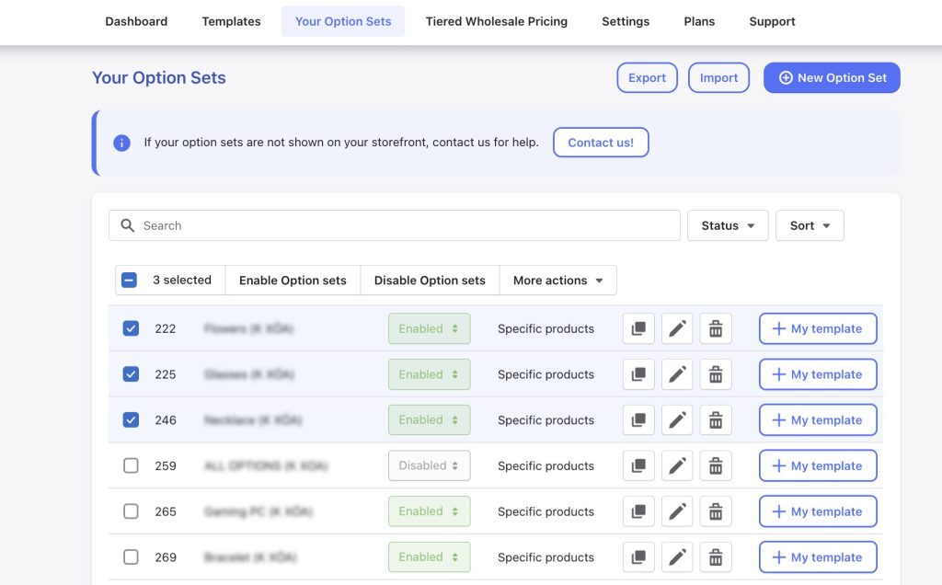The width and height of the screenshot is (942, 585).
Task: Add row 225 to My template
Action: click(x=818, y=374)
